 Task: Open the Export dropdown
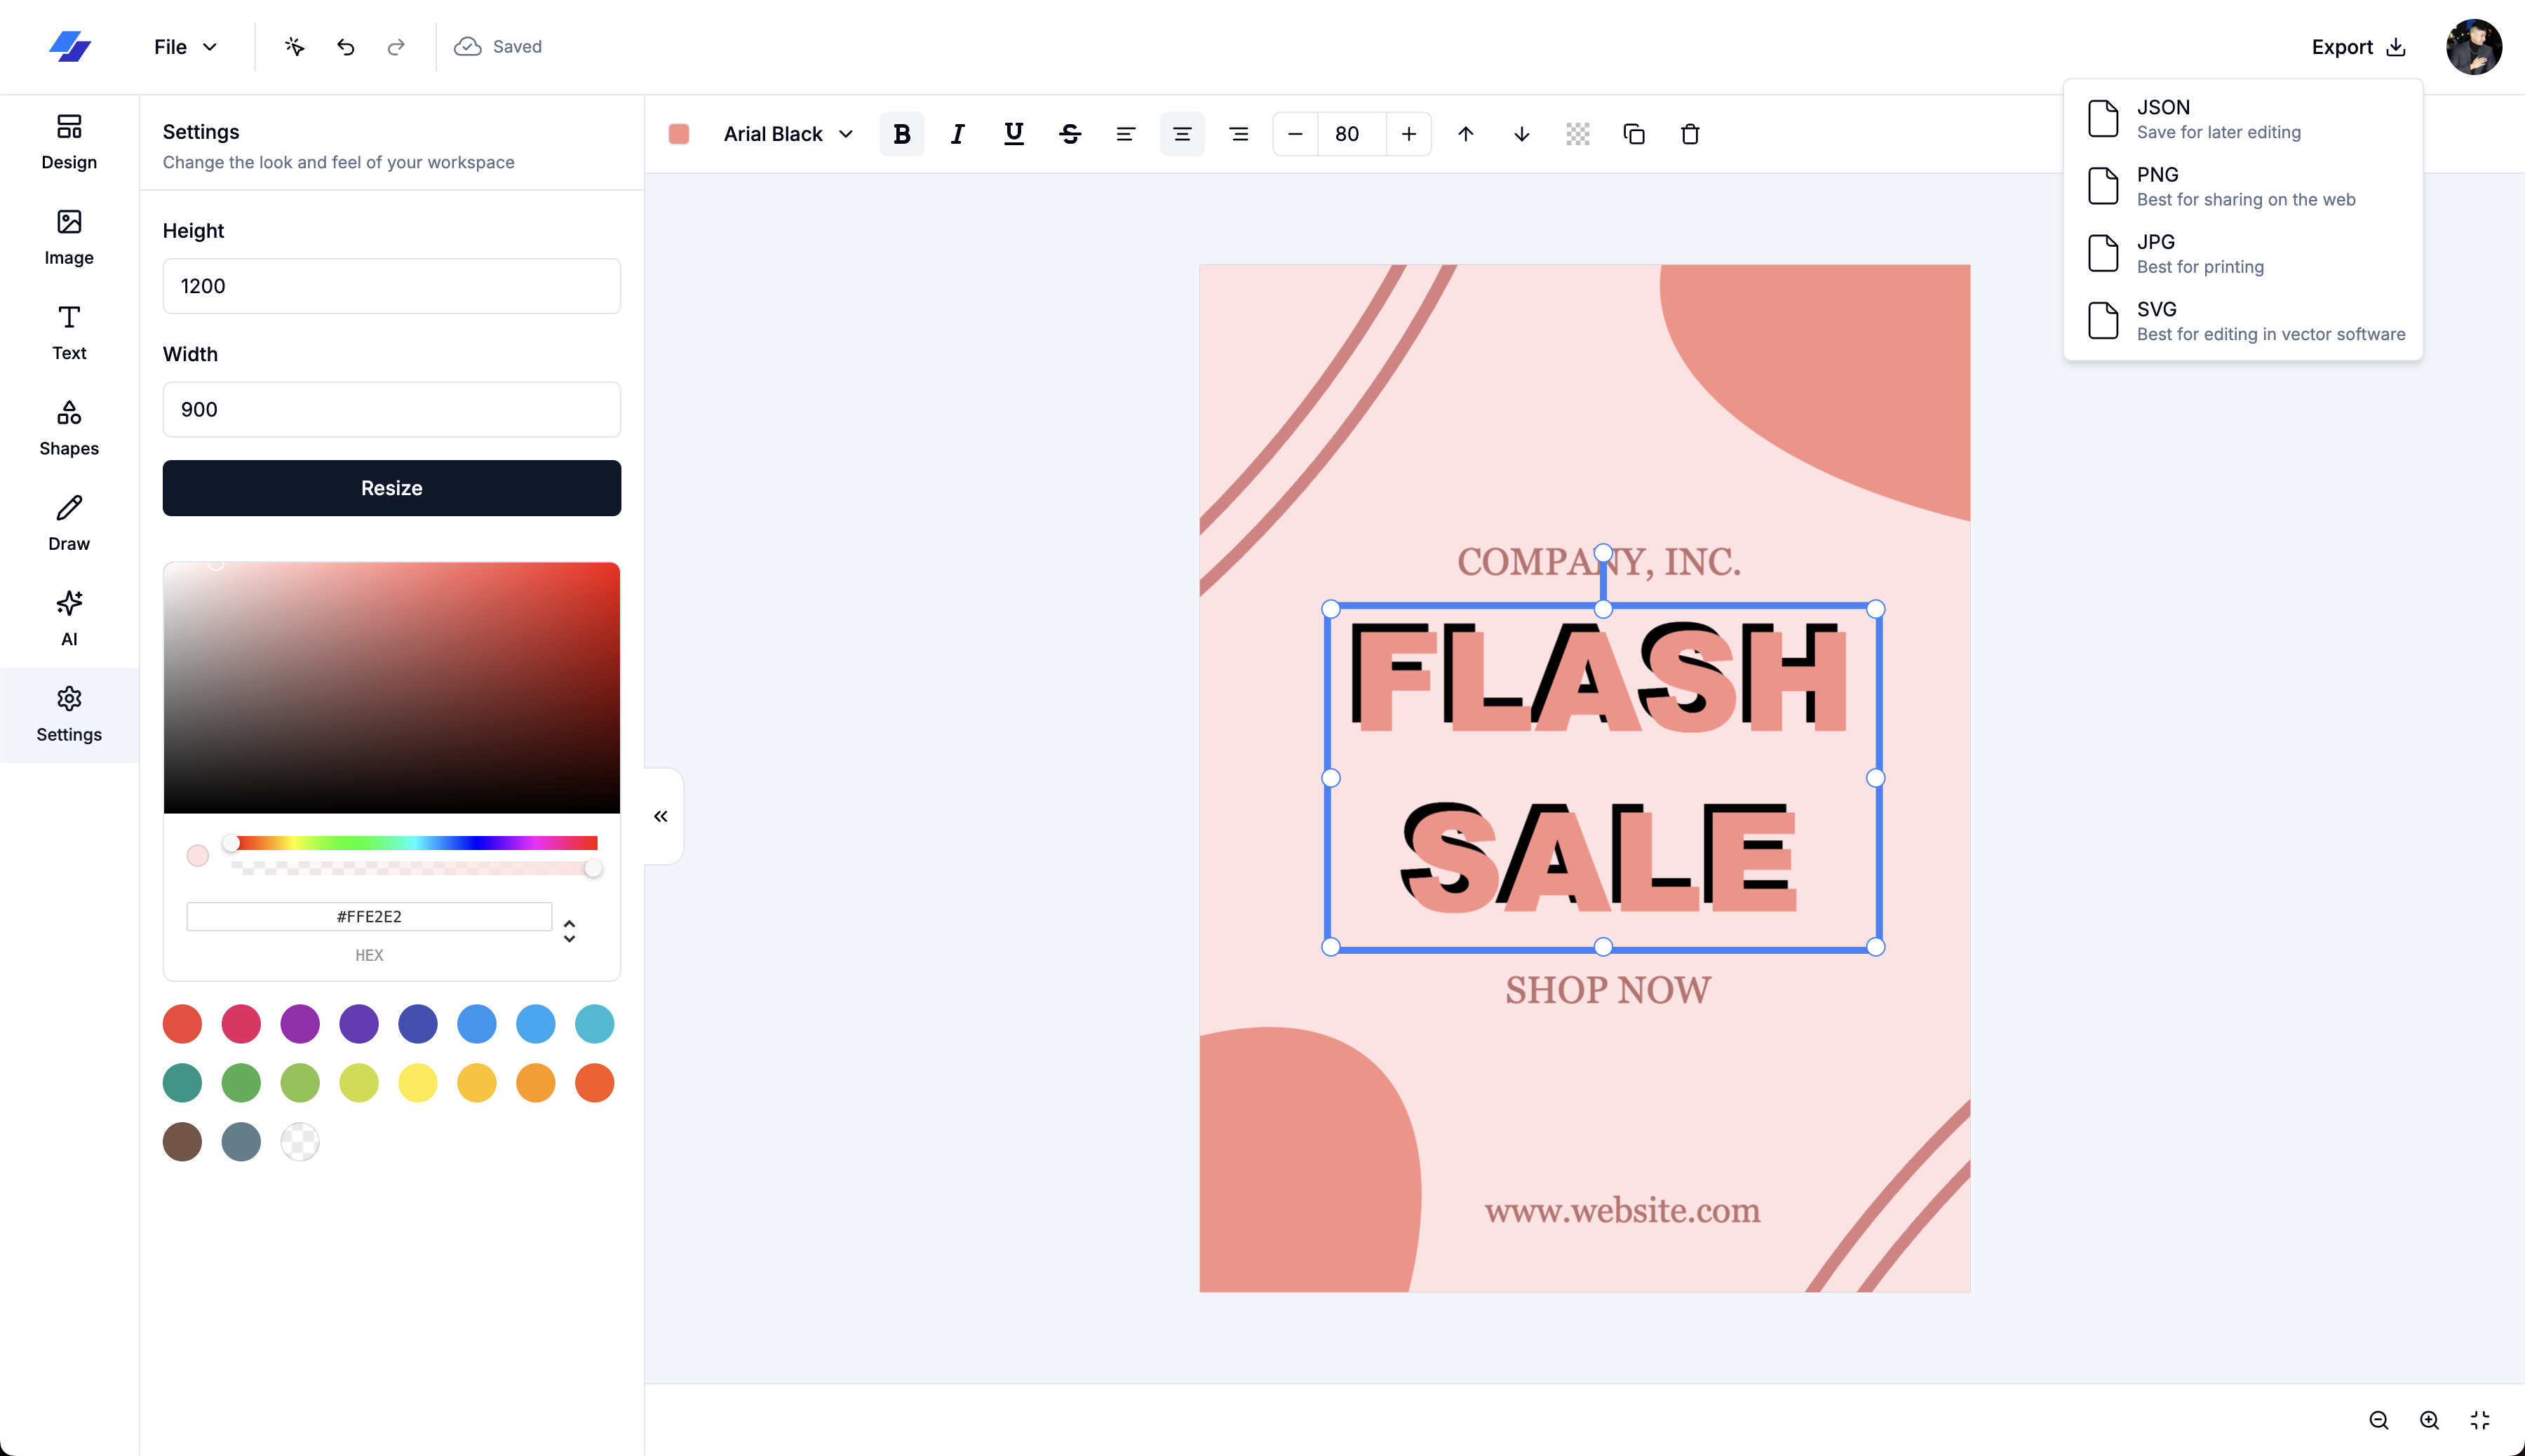coord(2355,47)
